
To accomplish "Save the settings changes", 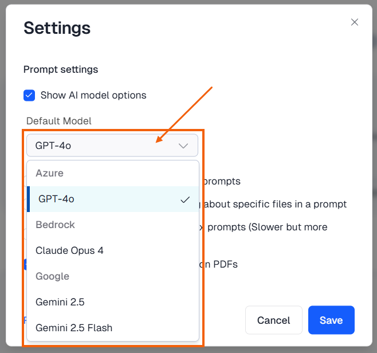I will pyautogui.click(x=331, y=320).
